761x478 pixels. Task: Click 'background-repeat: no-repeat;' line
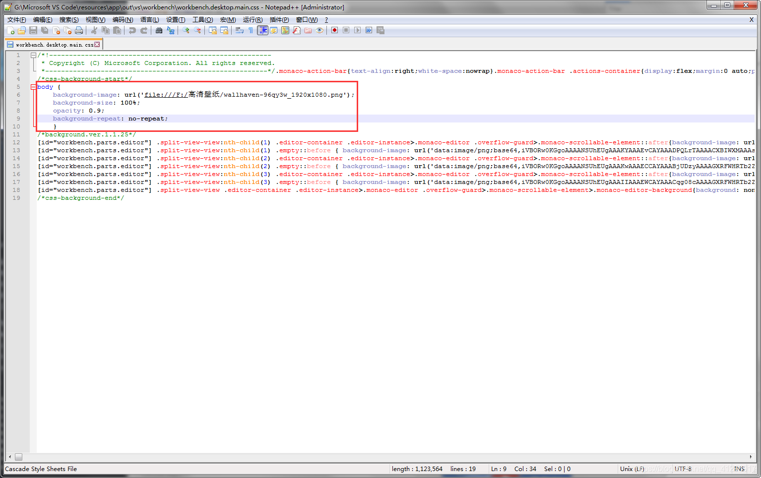pos(110,119)
